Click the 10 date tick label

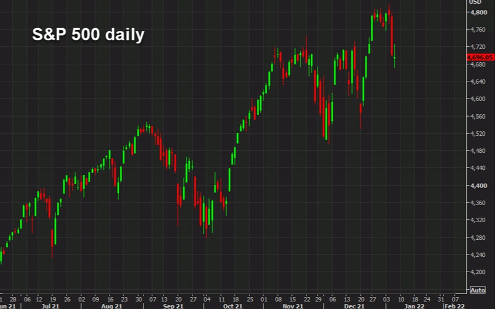click(x=401, y=299)
